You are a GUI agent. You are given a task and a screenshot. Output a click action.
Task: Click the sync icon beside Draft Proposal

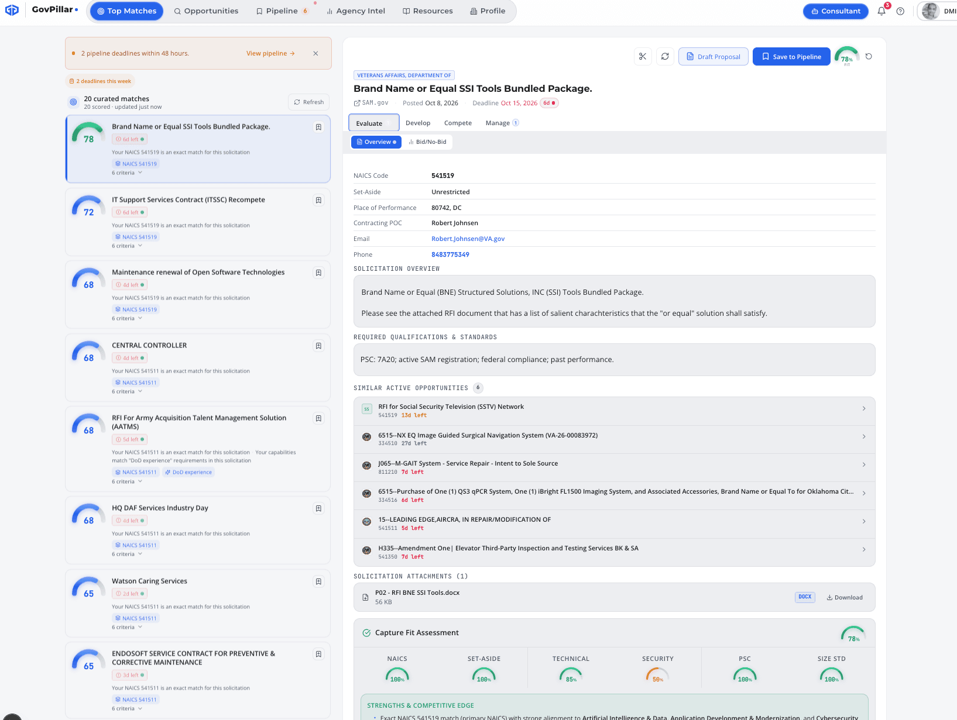(665, 57)
